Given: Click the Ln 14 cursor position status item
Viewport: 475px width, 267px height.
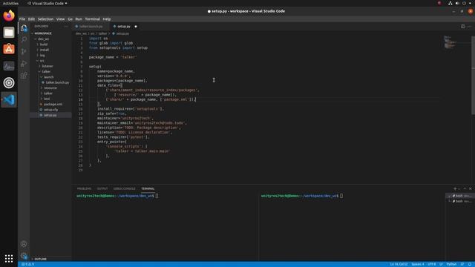Looking at the screenshot, I should click(x=399, y=264).
